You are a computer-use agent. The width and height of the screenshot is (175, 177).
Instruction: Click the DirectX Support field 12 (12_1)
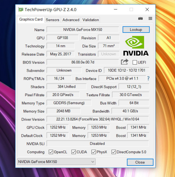(x=134, y=87)
